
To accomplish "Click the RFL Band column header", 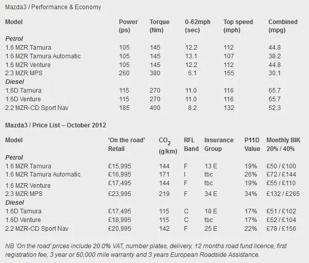I will point(191,144).
